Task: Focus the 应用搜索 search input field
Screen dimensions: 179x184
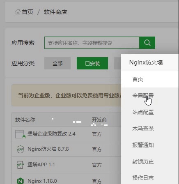Action: [92, 43]
